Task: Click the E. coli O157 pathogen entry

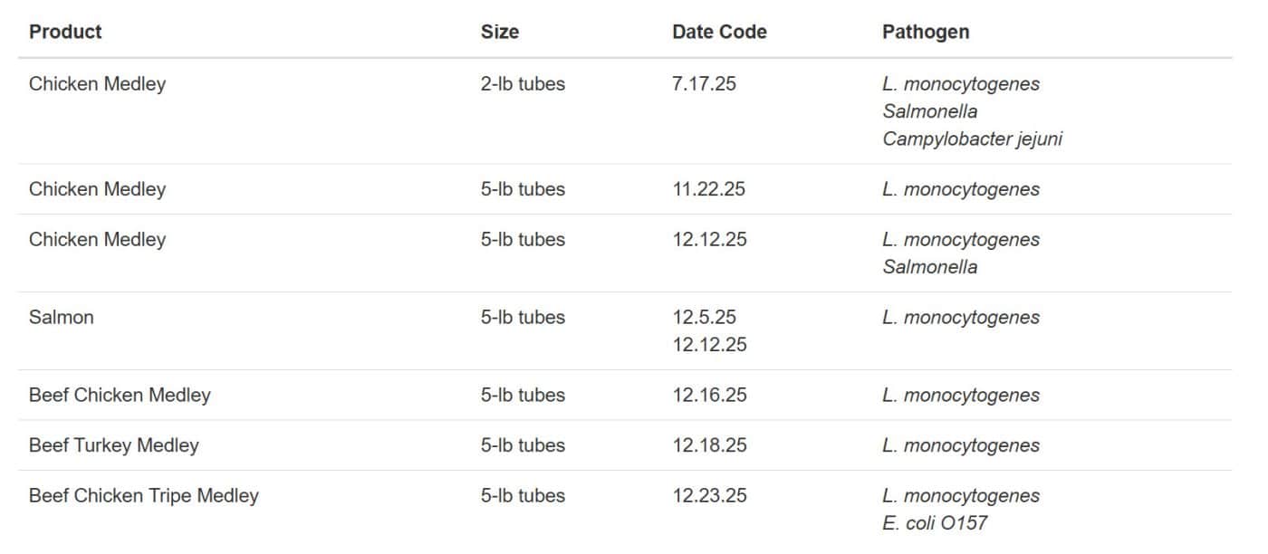Action: click(935, 523)
